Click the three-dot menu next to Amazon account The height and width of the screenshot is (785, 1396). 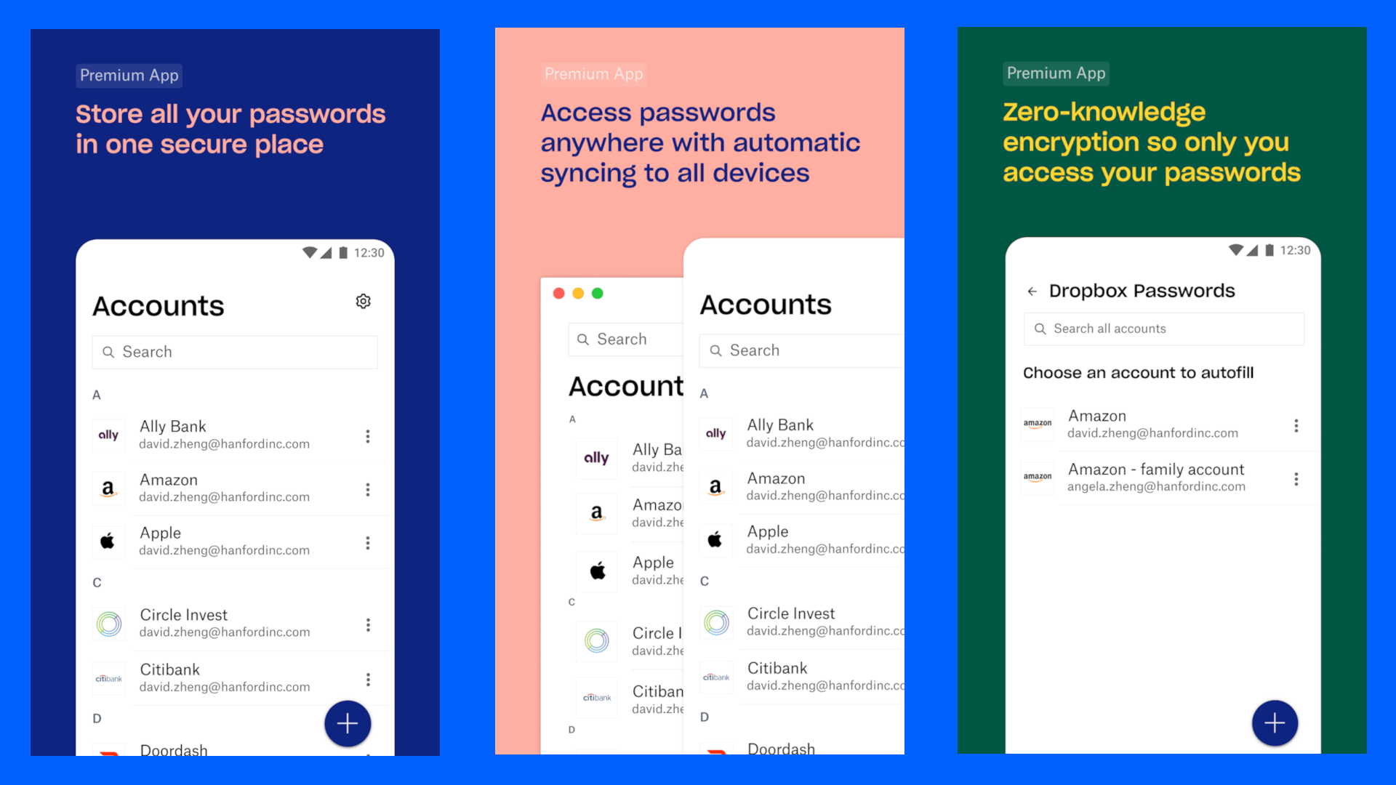coord(367,490)
